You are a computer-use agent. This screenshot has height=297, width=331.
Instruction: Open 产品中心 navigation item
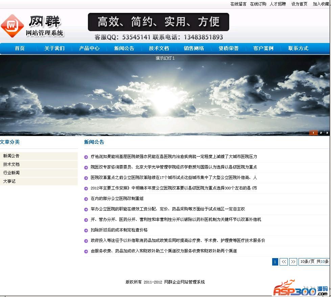[x=89, y=48]
